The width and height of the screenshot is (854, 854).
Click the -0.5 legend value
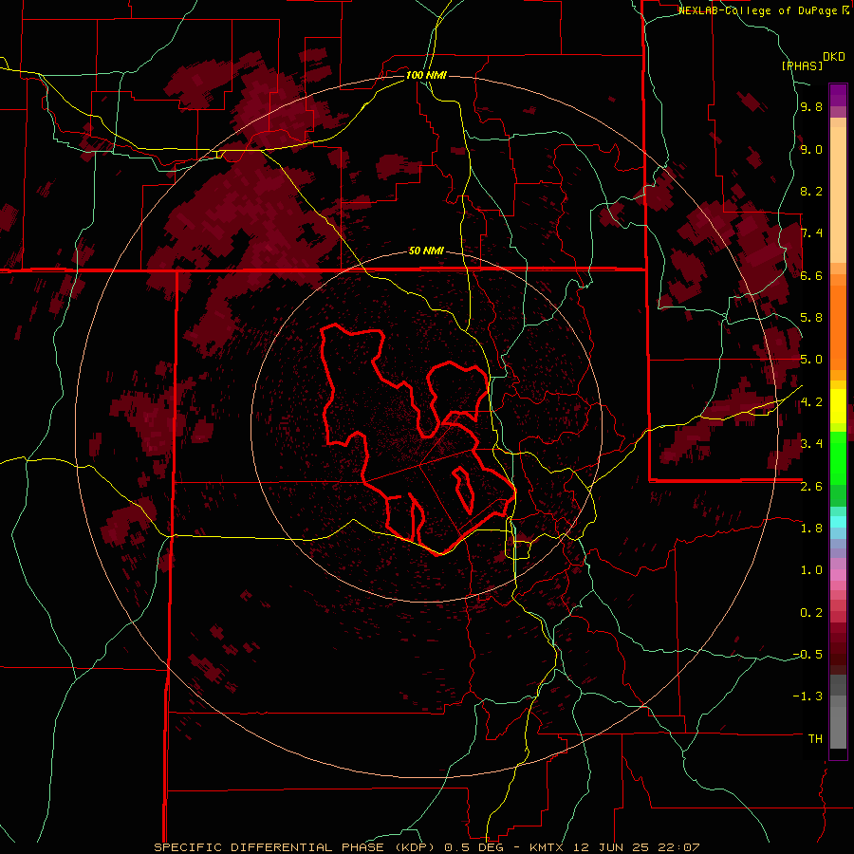pyautogui.click(x=808, y=654)
